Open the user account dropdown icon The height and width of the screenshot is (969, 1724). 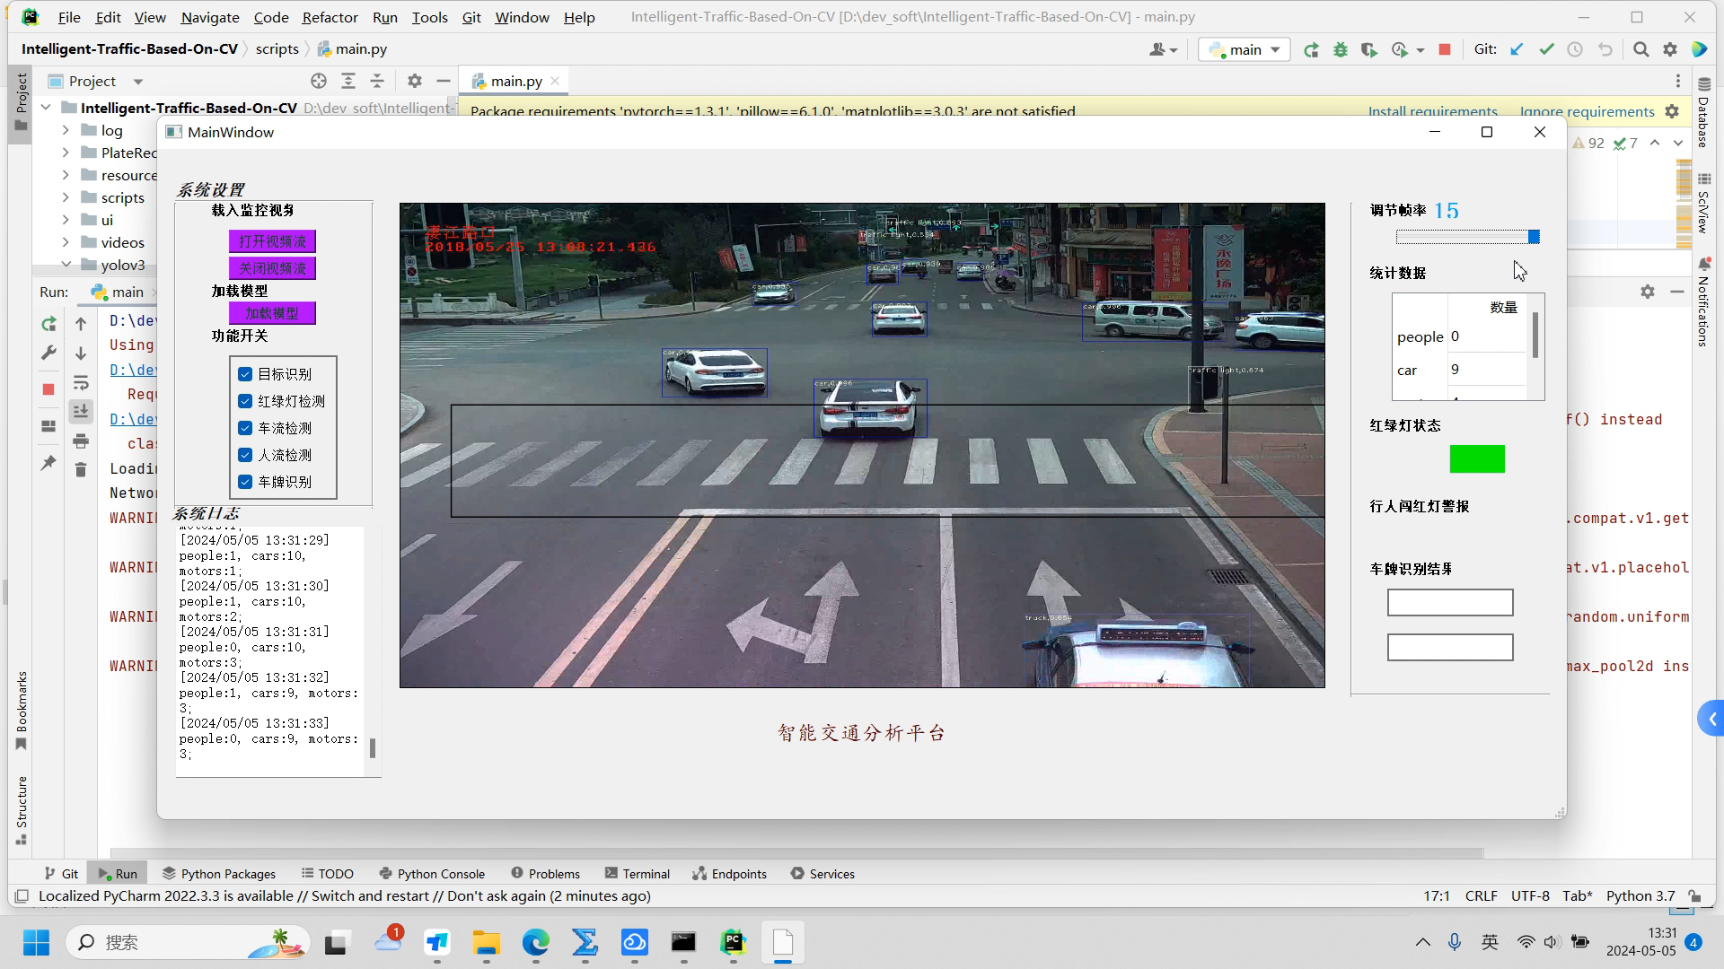[1164, 50]
